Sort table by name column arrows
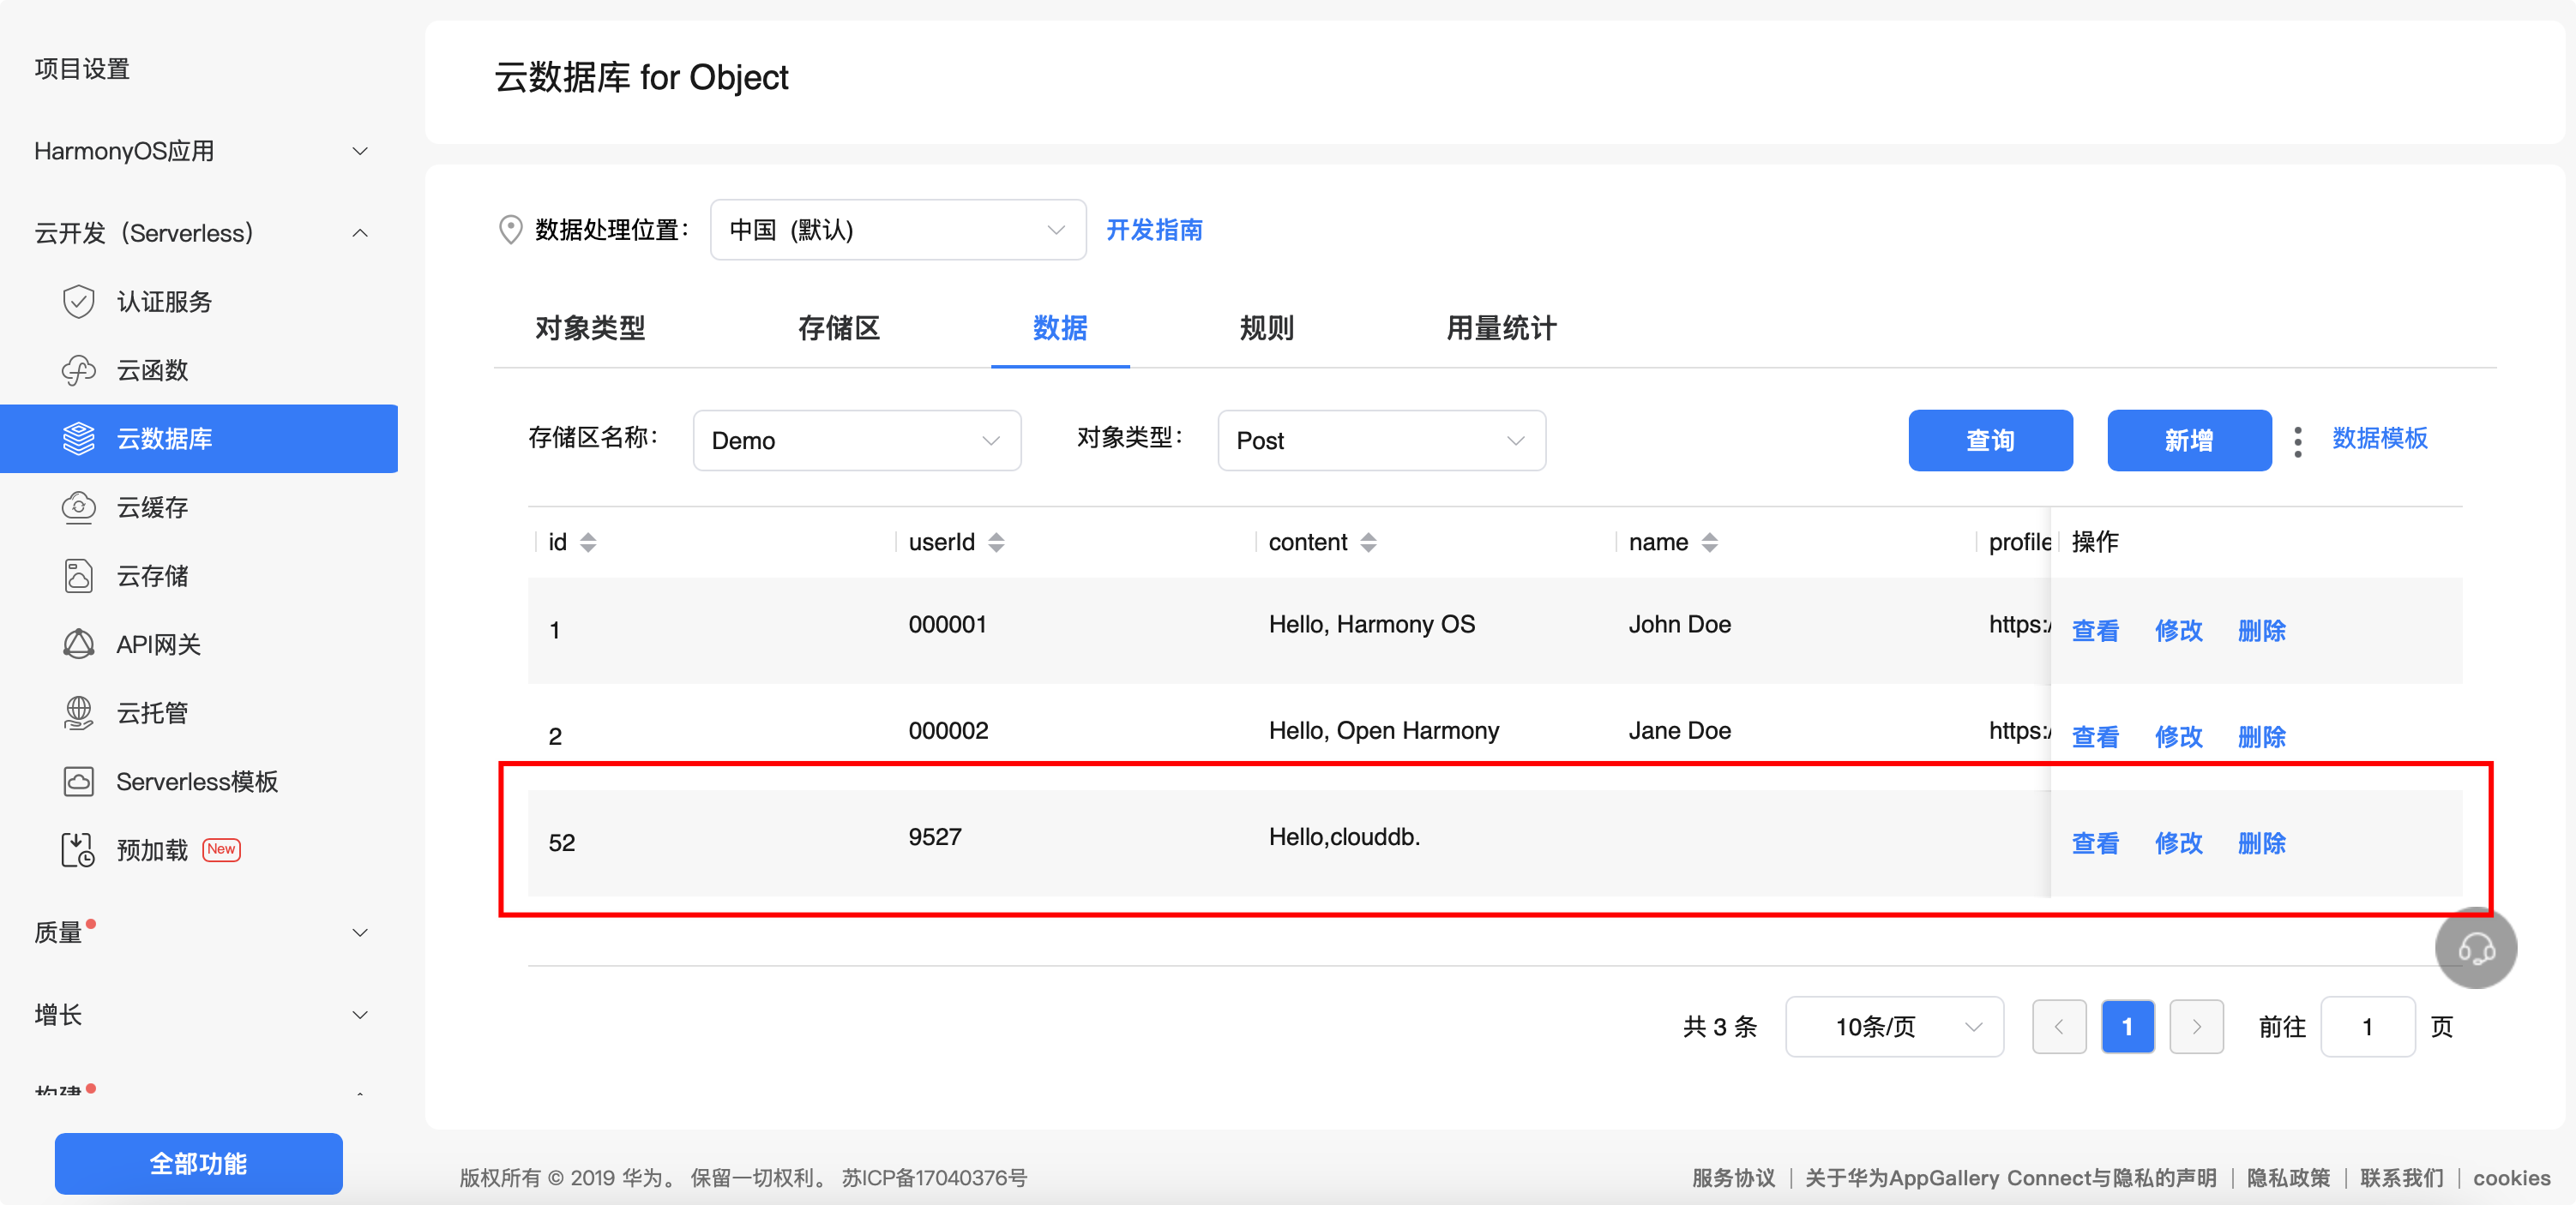Viewport: 2576px width, 1205px height. (x=1710, y=543)
